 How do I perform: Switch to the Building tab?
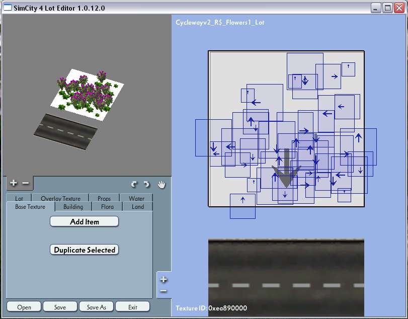(x=73, y=207)
